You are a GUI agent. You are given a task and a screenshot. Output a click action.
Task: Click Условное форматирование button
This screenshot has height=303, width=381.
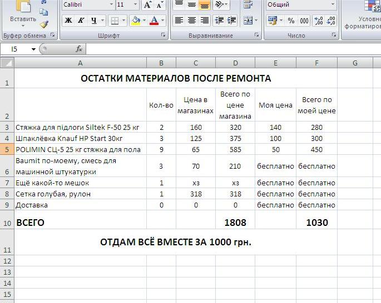click(362, 14)
